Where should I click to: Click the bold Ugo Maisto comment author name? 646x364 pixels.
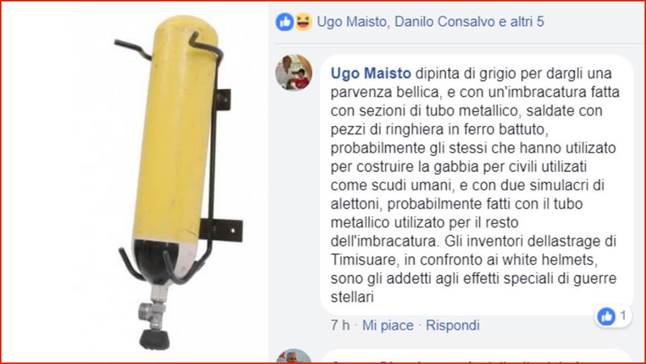pyautogui.click(x=371, y=73)
